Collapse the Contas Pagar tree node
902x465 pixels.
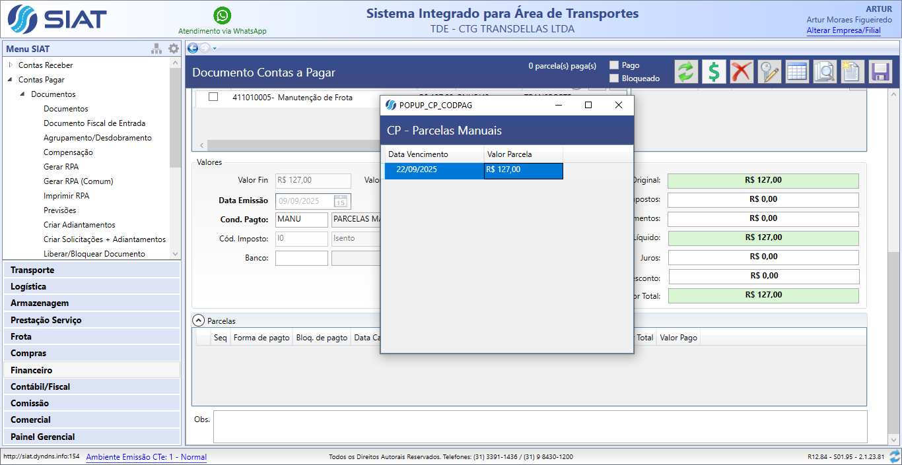tap(11, 80)
